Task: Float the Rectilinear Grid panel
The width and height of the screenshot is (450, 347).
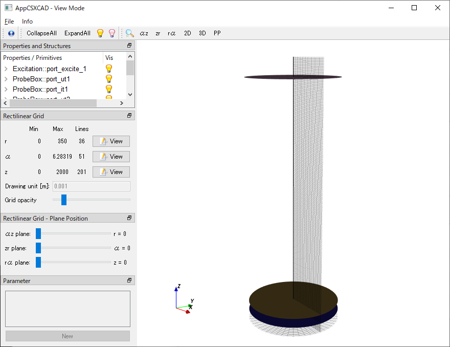Action: (x=129, y=116)
